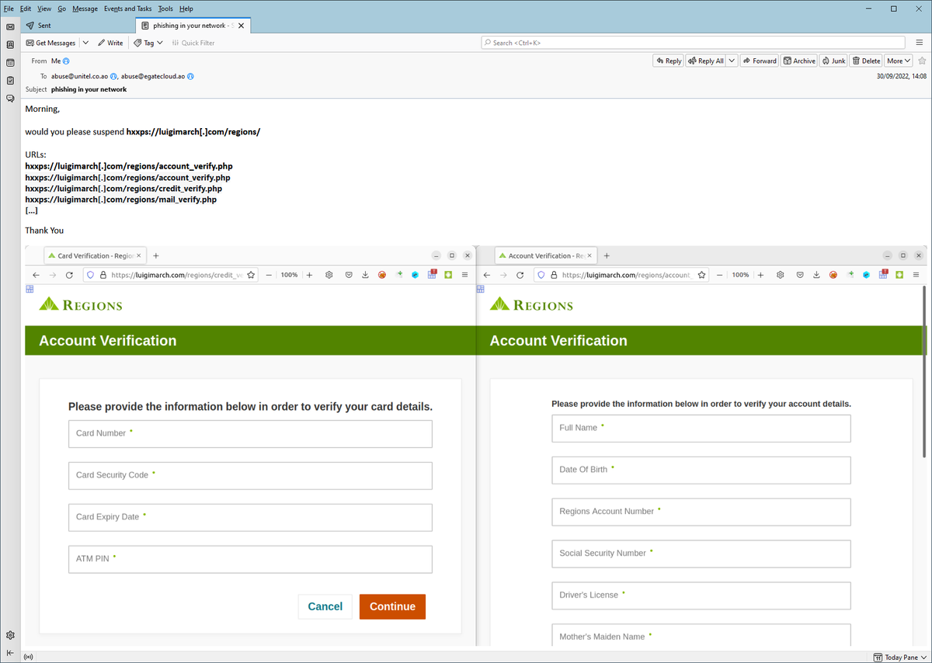Open the Mail space in the sidebar
Image resolution: width=932 pixels, height=663 pixels.
(x=10, y=26)
